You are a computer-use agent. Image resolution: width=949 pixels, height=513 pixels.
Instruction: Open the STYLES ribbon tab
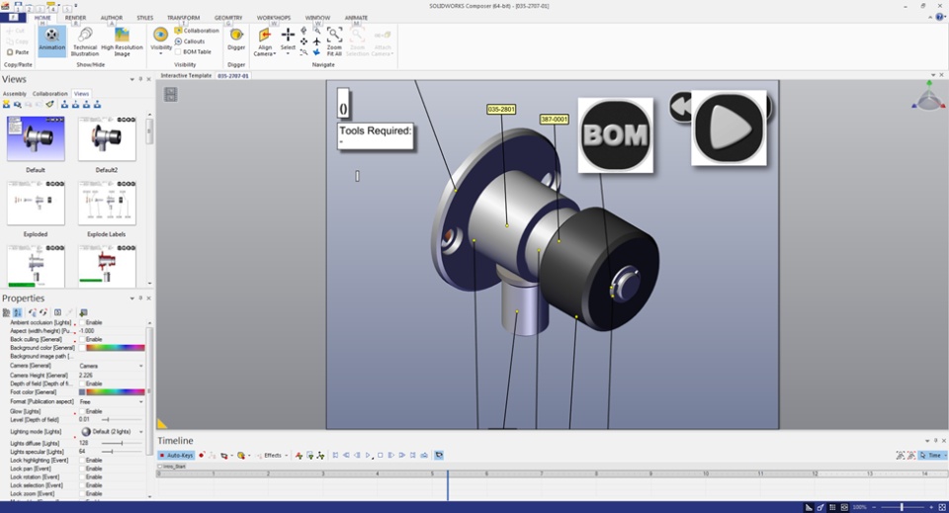[145, 18]
